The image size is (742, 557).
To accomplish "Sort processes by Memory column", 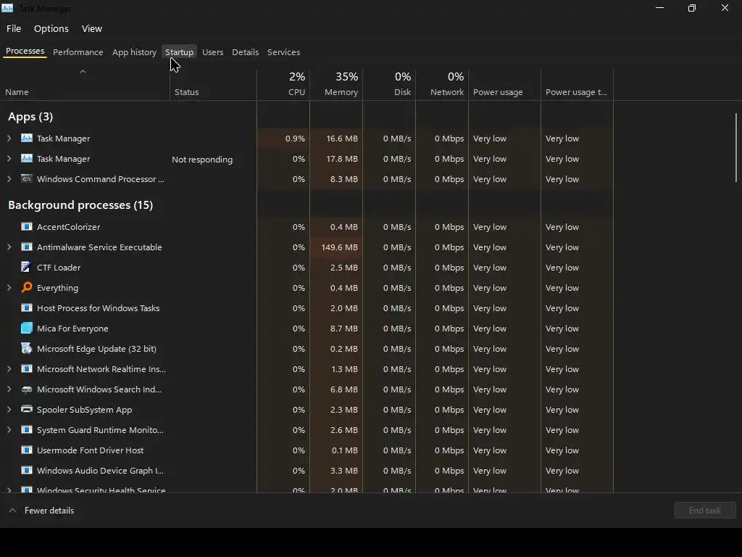I will click(x=336, y=85).
